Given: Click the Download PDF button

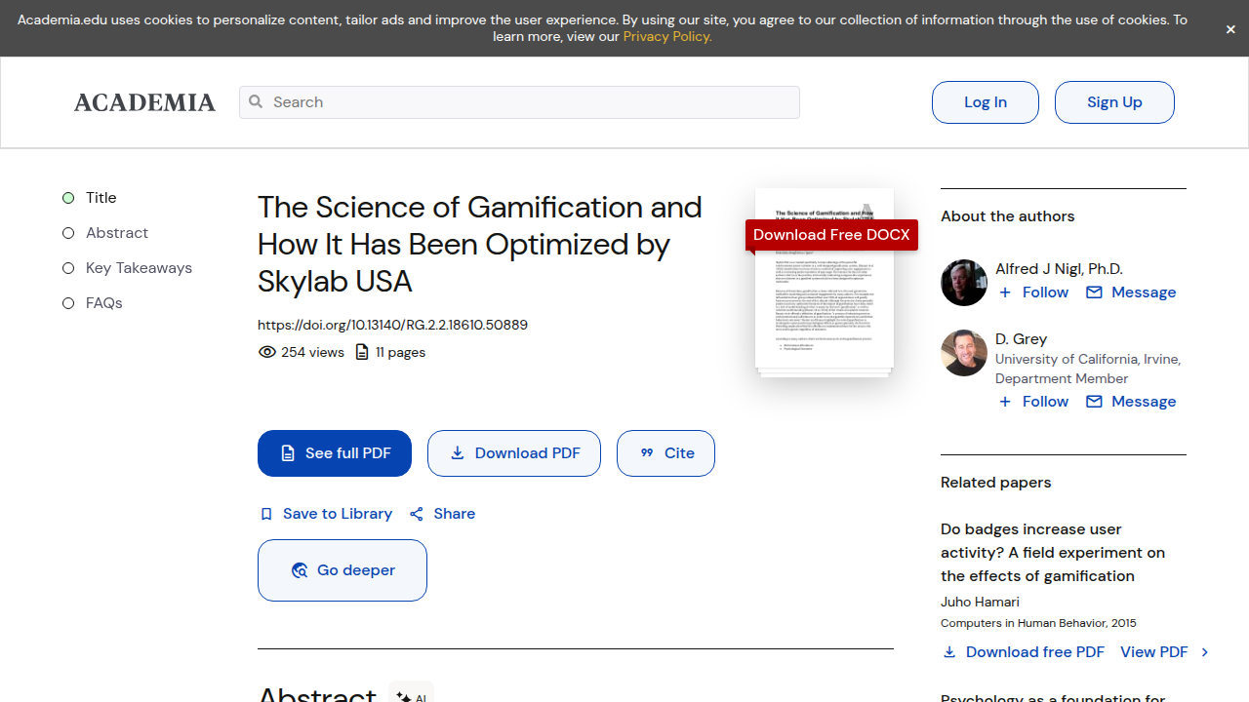Looking at the screenshot, I should point(514,453).
